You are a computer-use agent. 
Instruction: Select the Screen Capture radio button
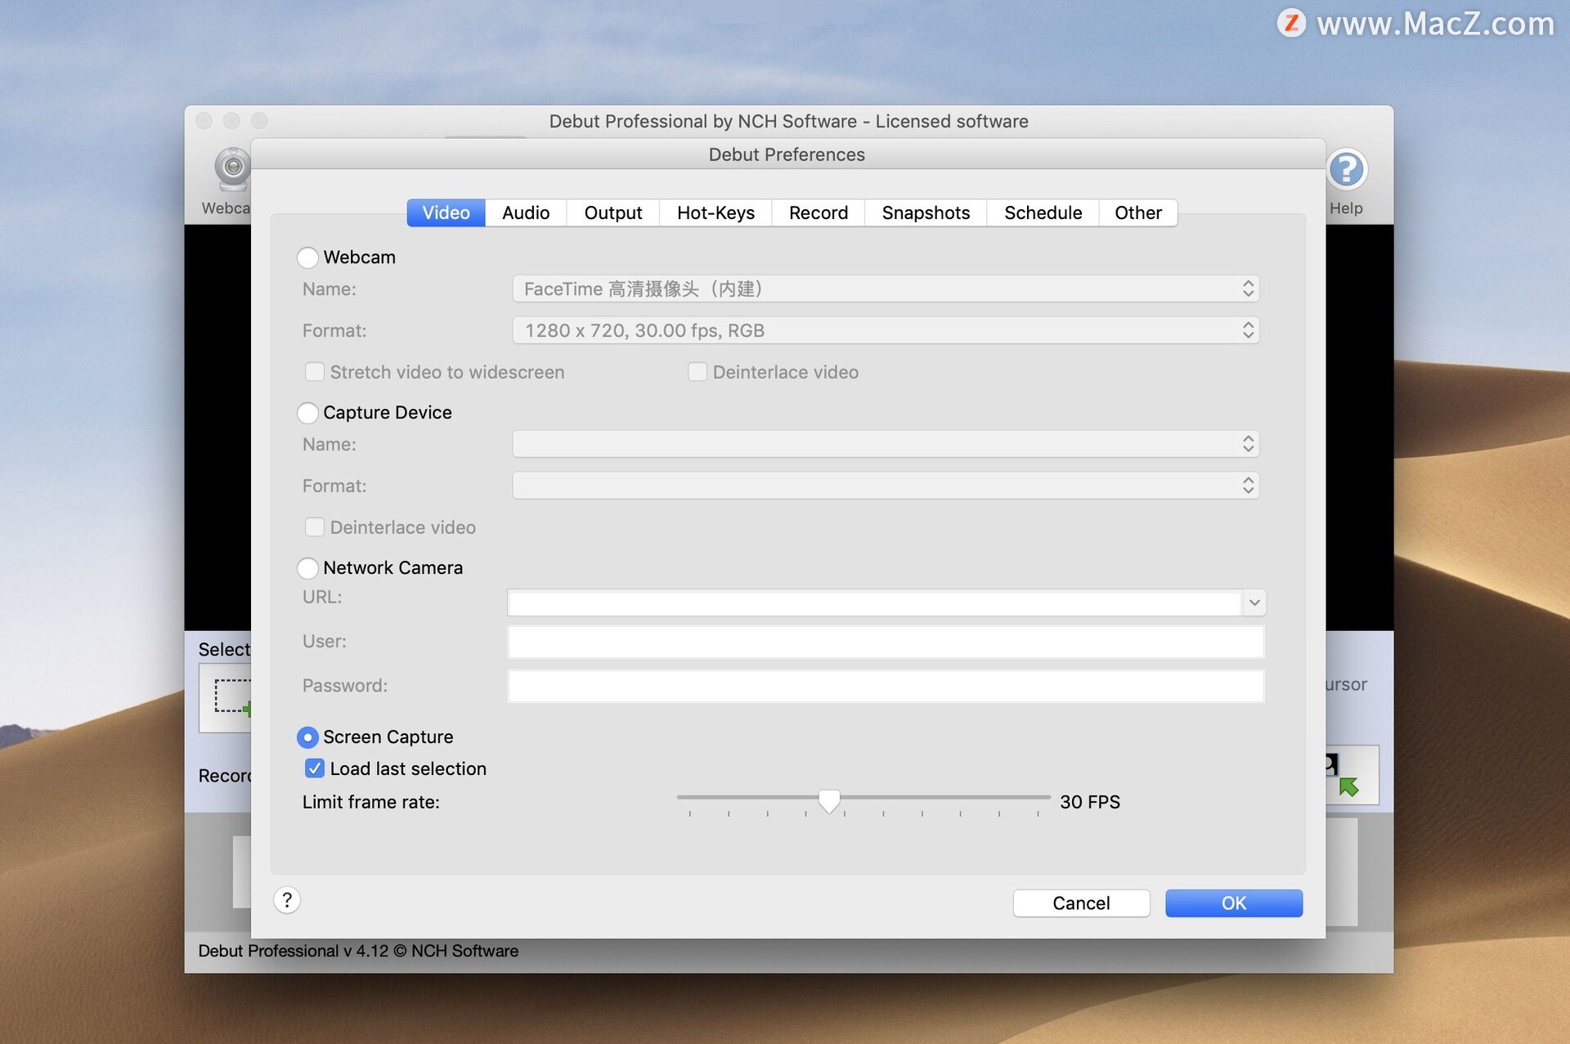[307, 737]
